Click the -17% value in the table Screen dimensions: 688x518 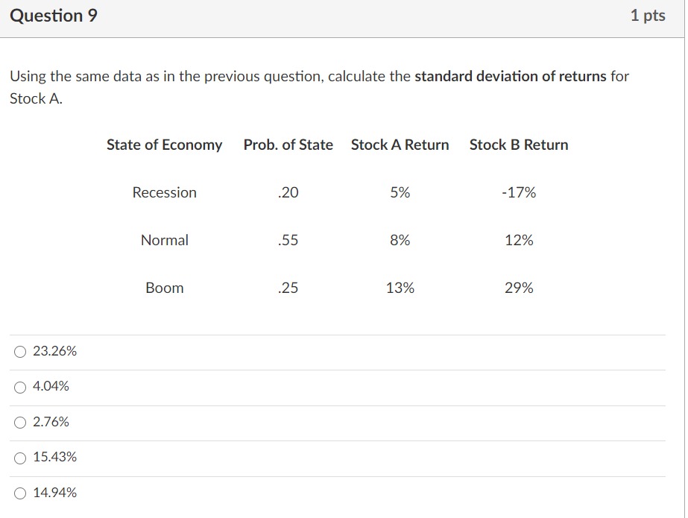point(517,192)
